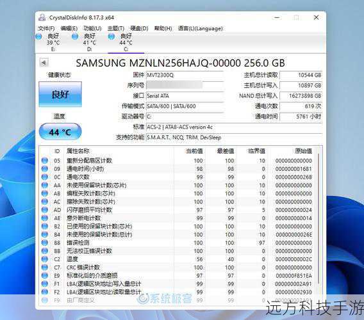Click status icon of row BB 无法校正错误计数
Image resolution: width=364 pixels, height=320 pixels.
pos(45,251)
